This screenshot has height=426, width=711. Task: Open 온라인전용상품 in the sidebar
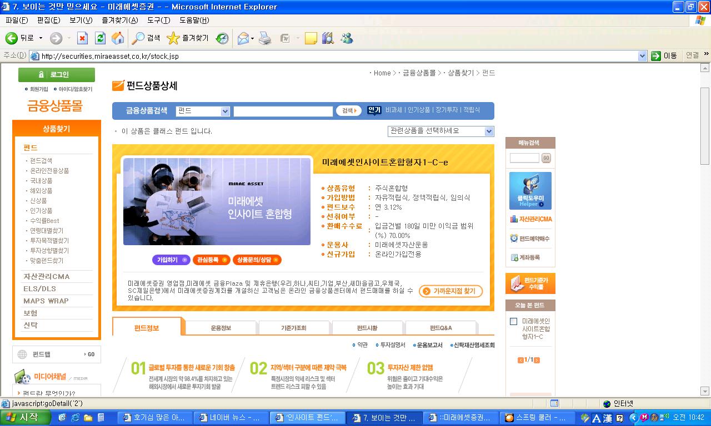49,171
